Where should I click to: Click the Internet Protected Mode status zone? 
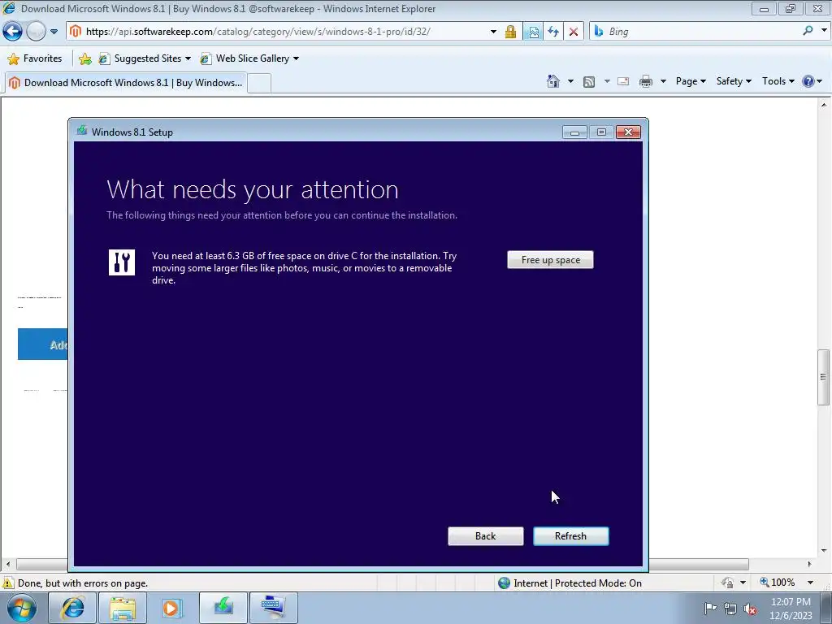click(570, 583)
